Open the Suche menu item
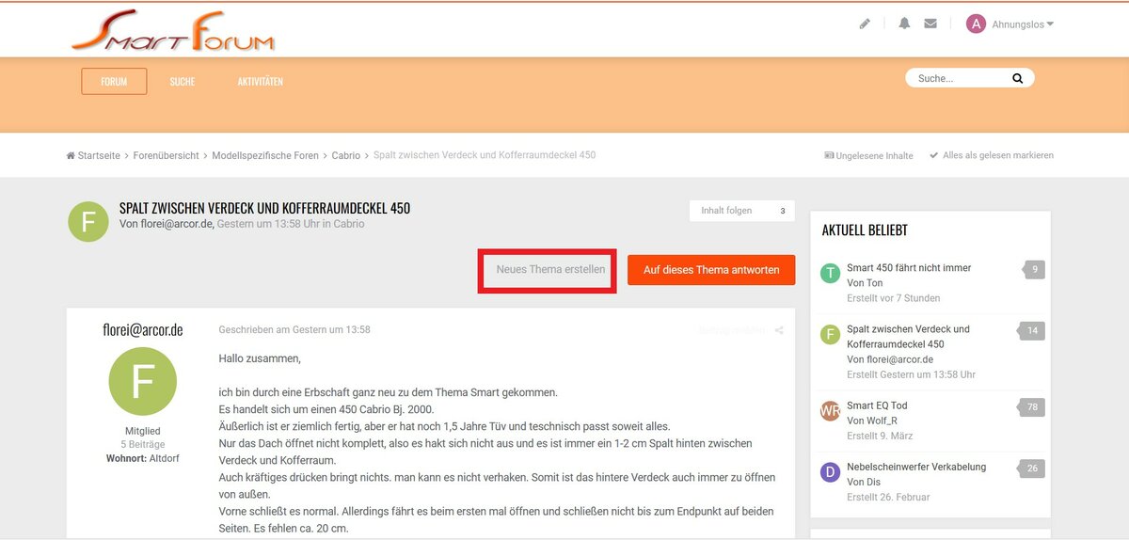 click(x=183, y=82)
